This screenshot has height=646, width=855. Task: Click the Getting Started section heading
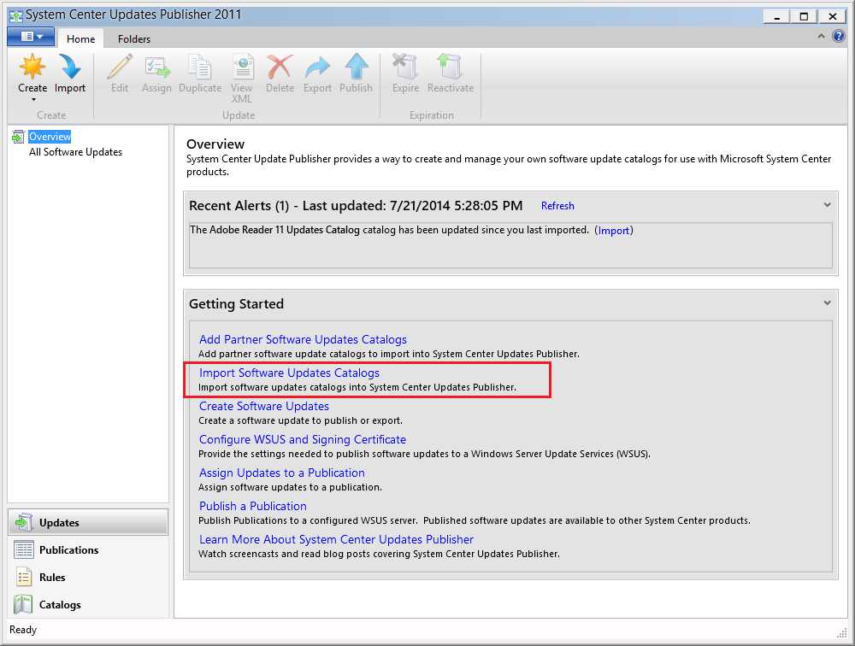coord(236,303)
